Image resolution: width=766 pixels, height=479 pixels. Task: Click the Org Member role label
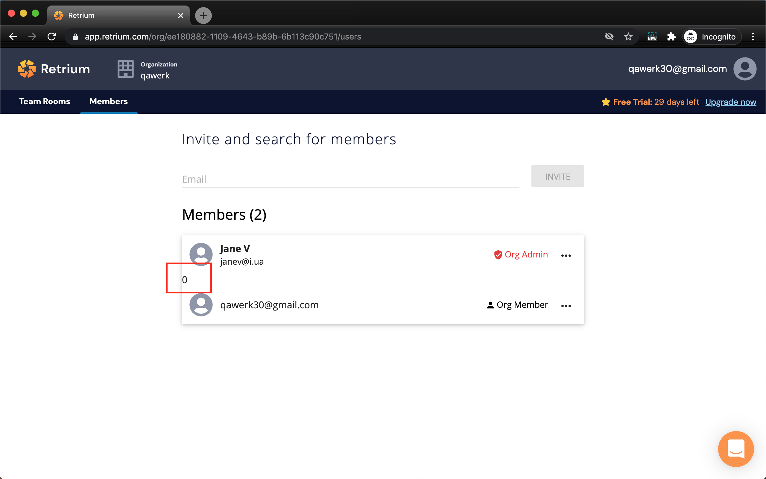point(522,305)
